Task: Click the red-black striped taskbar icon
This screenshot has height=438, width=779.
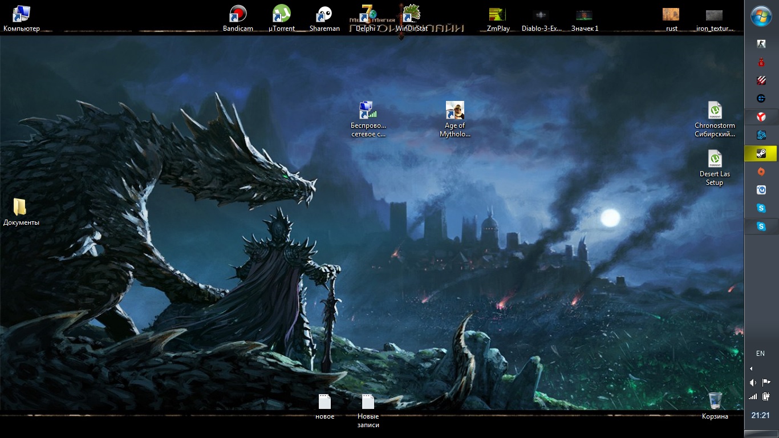Action: (761, 80)
